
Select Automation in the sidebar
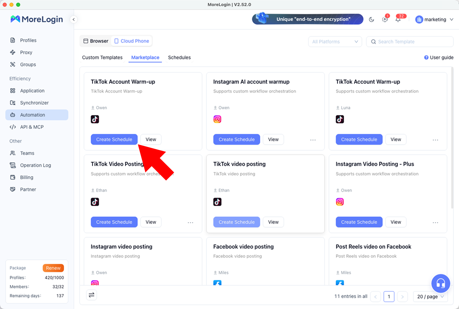(x=37, y=115)
